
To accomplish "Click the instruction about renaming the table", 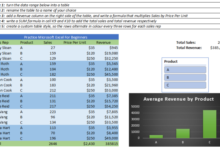I will (41, 10).
